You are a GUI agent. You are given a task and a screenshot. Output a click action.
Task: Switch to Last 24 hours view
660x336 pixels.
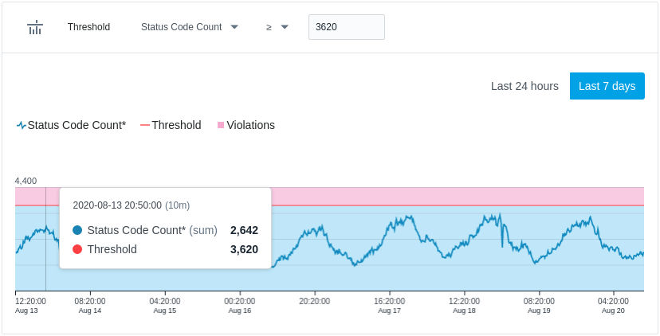click(524, 86)
